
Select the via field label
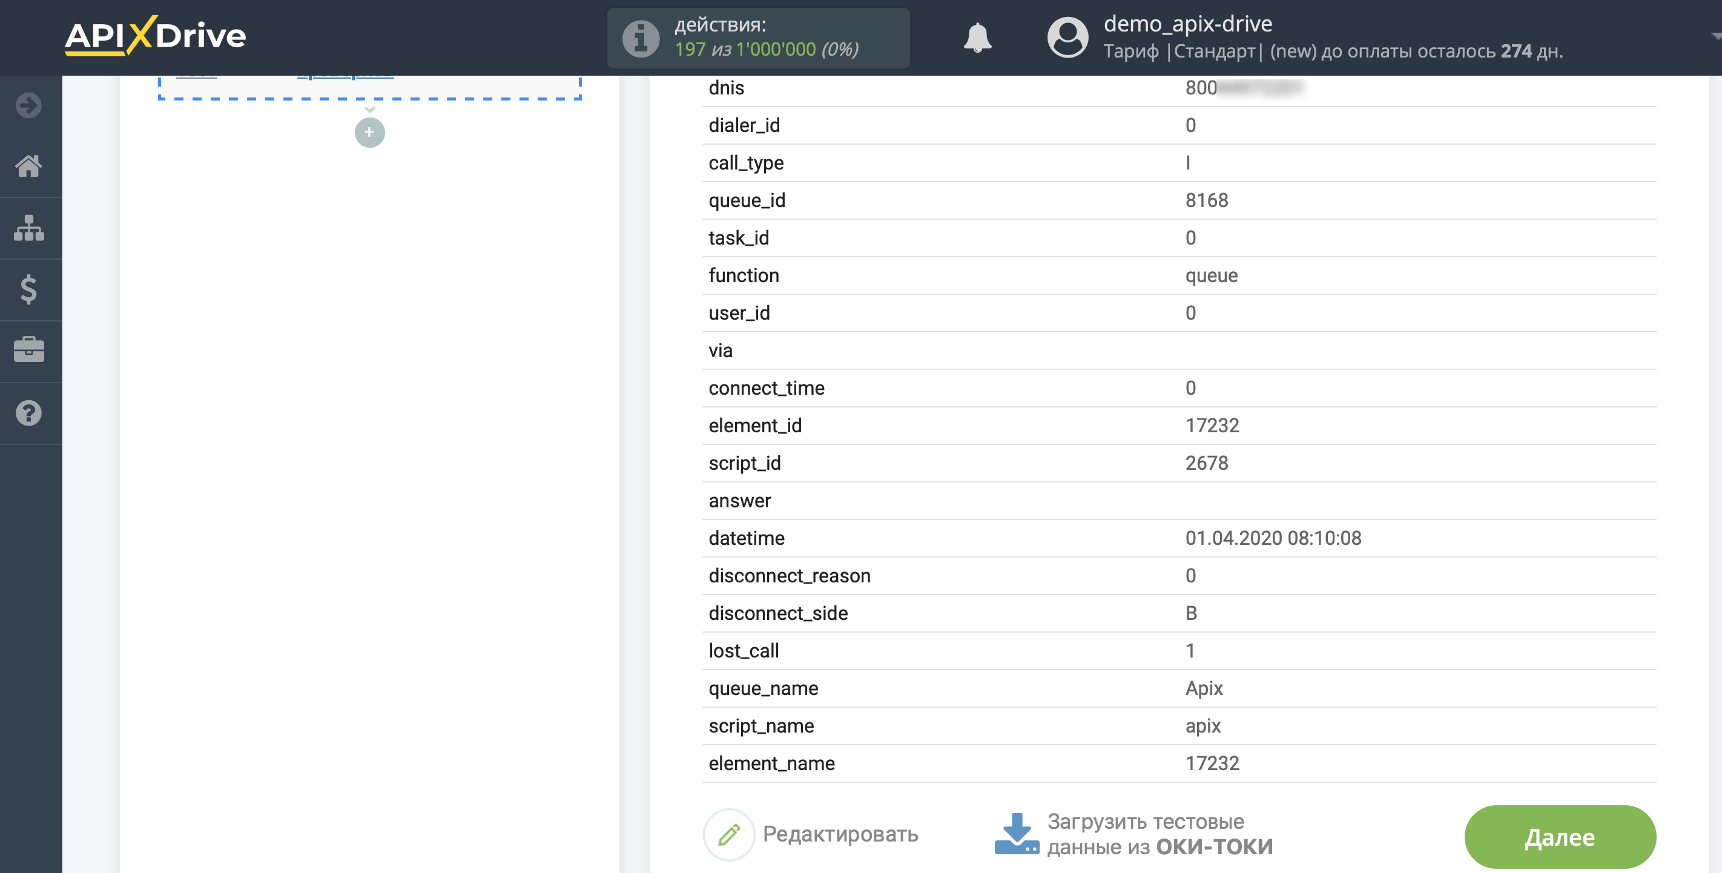click(x=721, y=351)
